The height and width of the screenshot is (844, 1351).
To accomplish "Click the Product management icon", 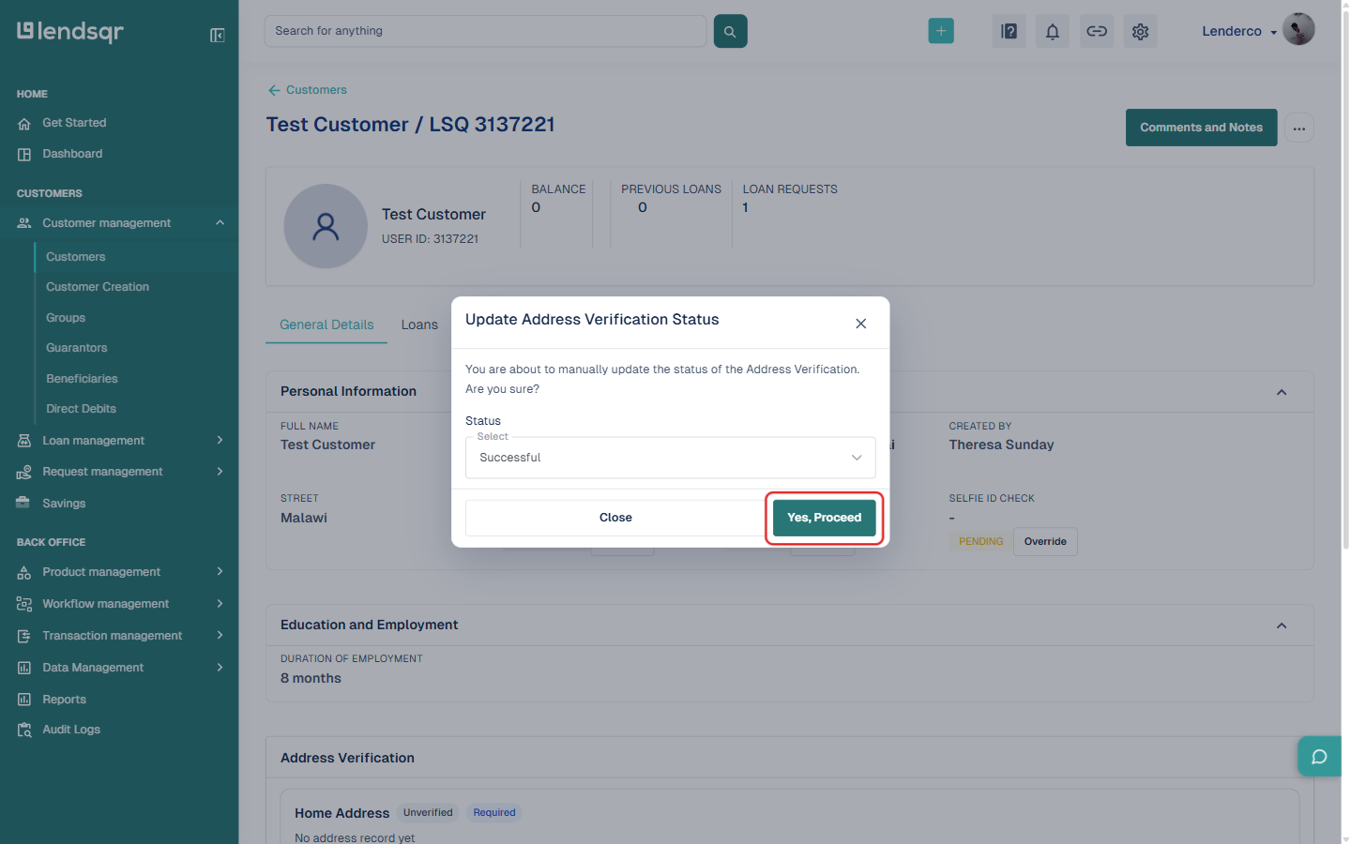I will pyautogui.click(x=24, y=572).
